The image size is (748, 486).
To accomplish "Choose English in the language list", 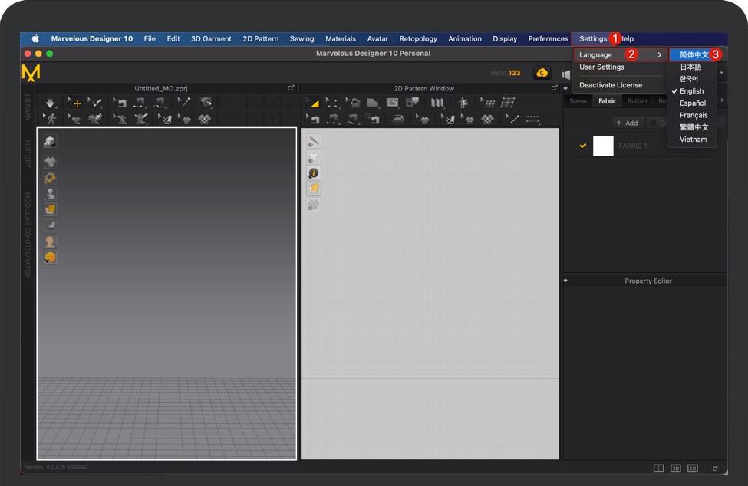I will pyautogui.click(x=691, y=91).
